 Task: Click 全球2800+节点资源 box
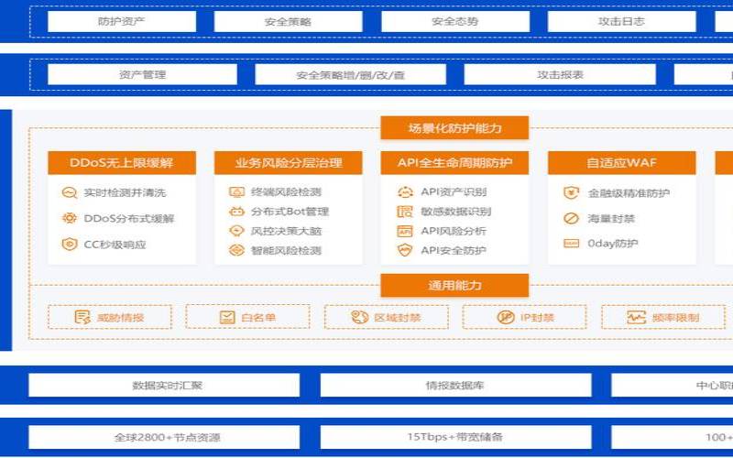[164, 438]
